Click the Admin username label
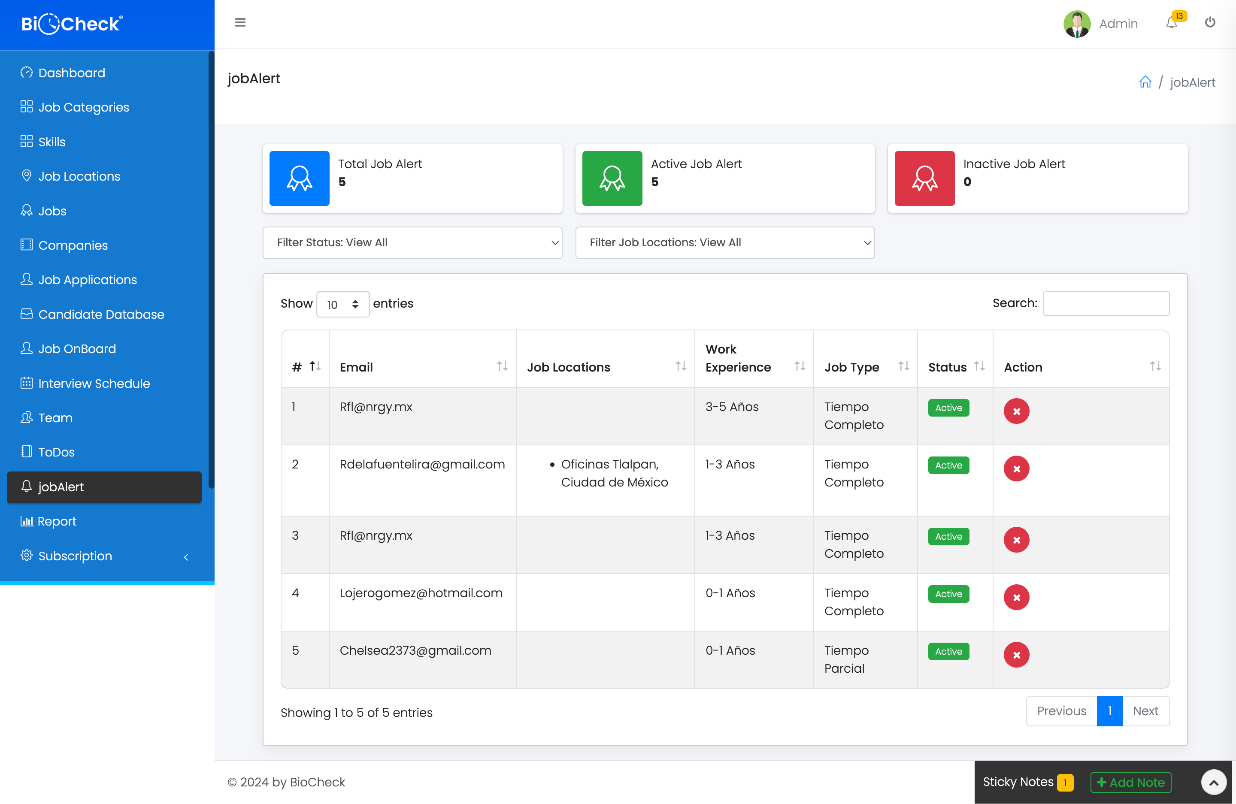This screenshot has width=1236, height=804. [1118, 24]
